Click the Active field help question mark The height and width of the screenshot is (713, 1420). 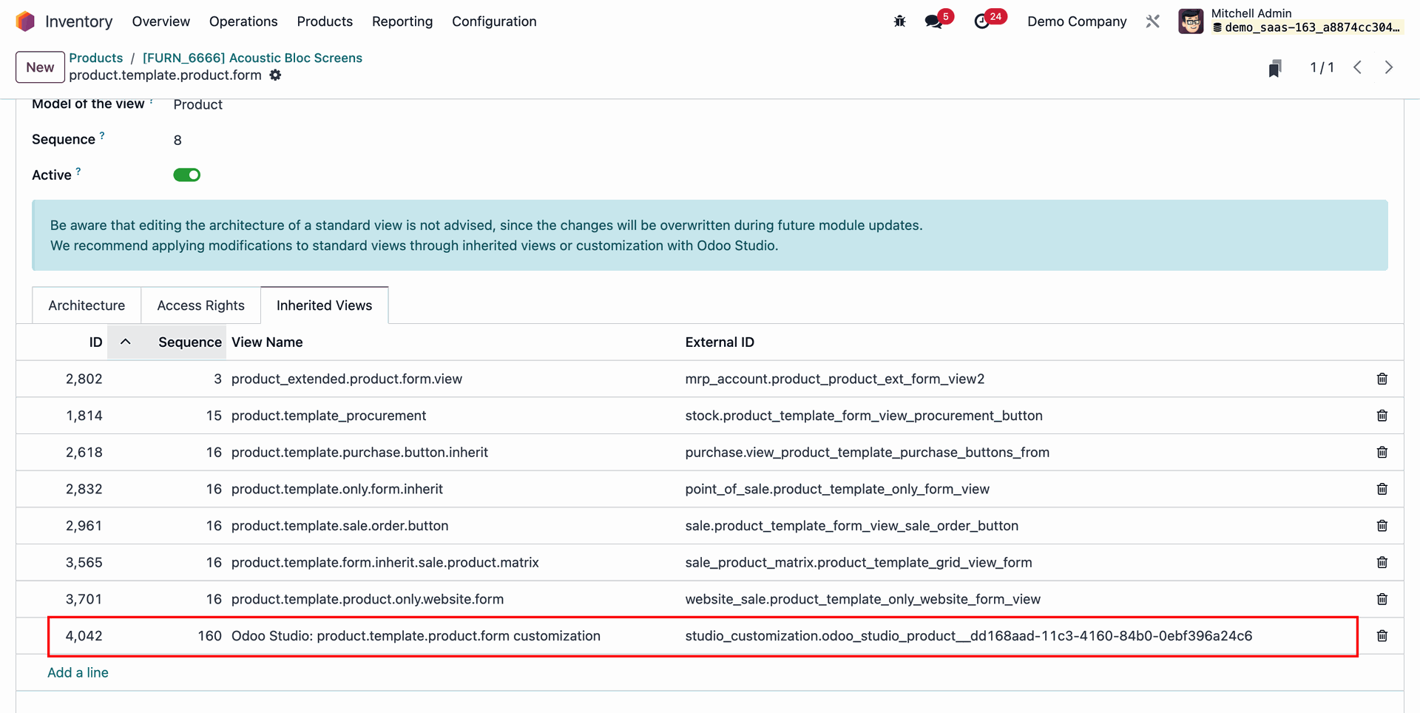point(78,171)
